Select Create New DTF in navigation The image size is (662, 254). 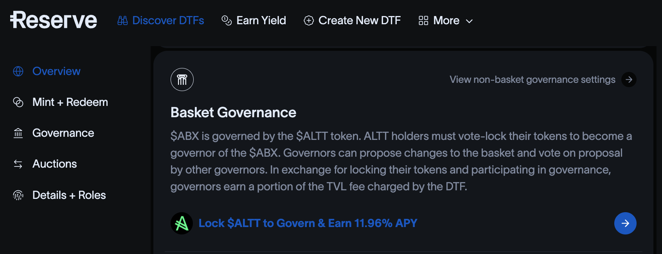click(360, 20)
